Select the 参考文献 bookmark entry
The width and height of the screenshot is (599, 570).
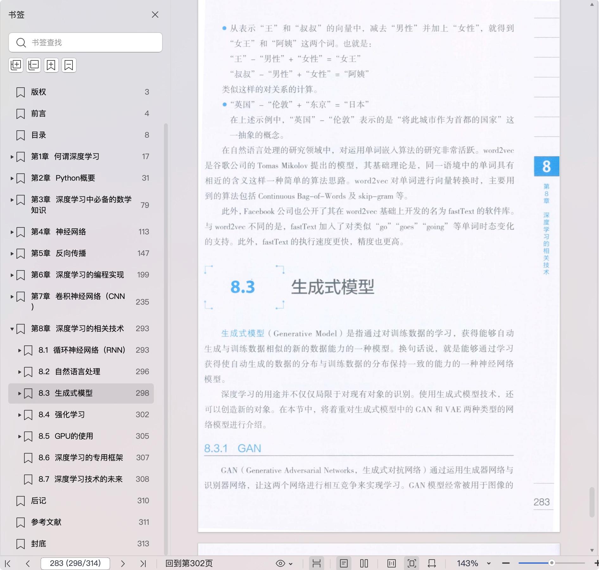click(x=46, y=522)
